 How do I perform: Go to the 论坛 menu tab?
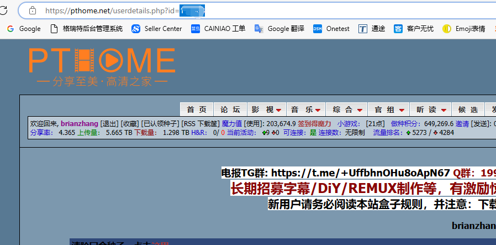pos(230,110)
